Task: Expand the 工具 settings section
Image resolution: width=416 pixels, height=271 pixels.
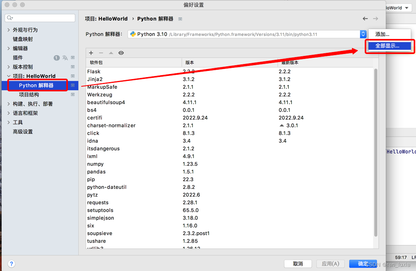Action: (8, 122)
